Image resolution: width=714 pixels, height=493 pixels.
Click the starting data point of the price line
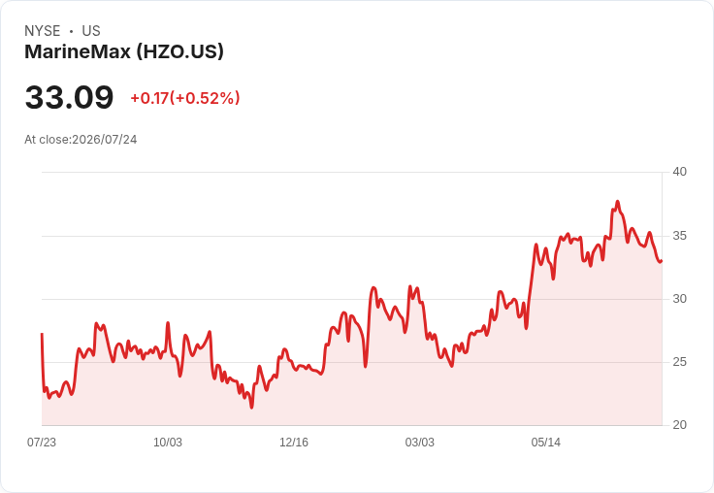pyautogui.click(x=42, y=334)
